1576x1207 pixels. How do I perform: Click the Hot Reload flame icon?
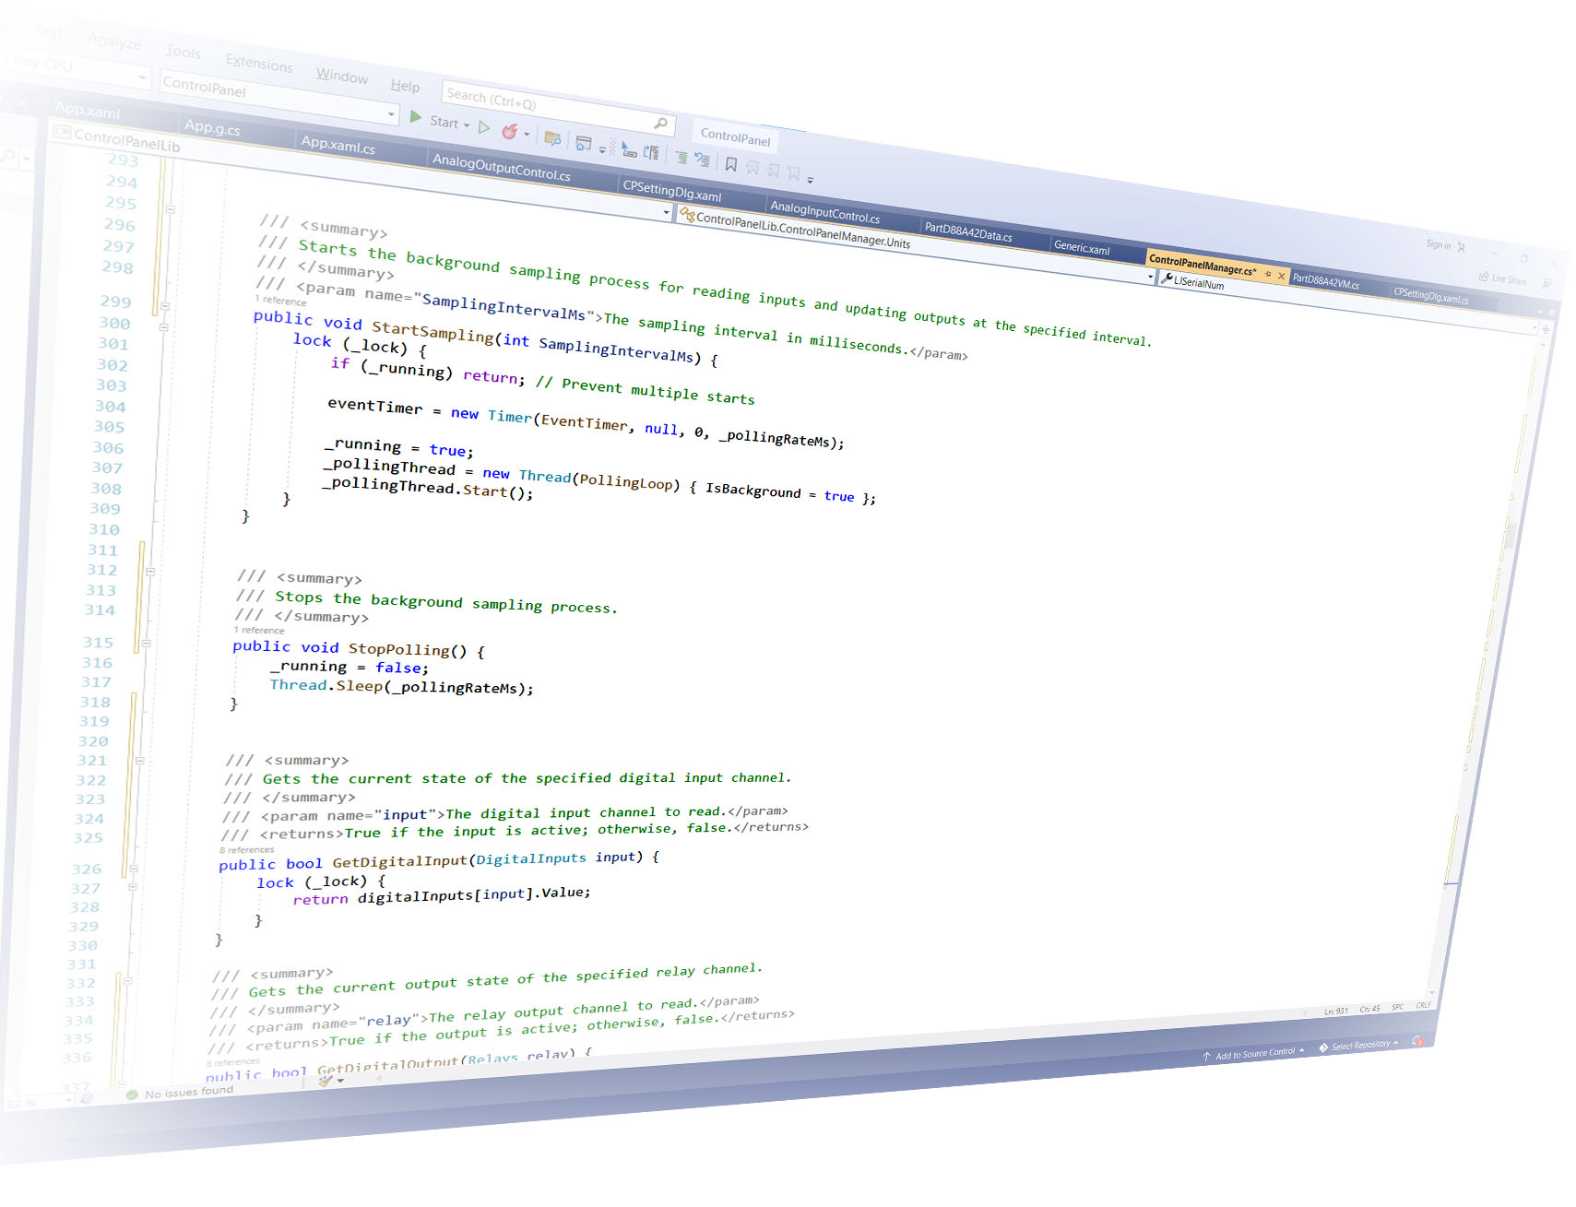click(509, 132)
